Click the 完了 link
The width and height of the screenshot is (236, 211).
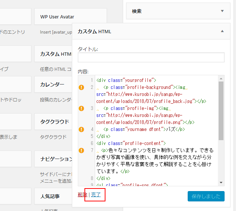96,194
